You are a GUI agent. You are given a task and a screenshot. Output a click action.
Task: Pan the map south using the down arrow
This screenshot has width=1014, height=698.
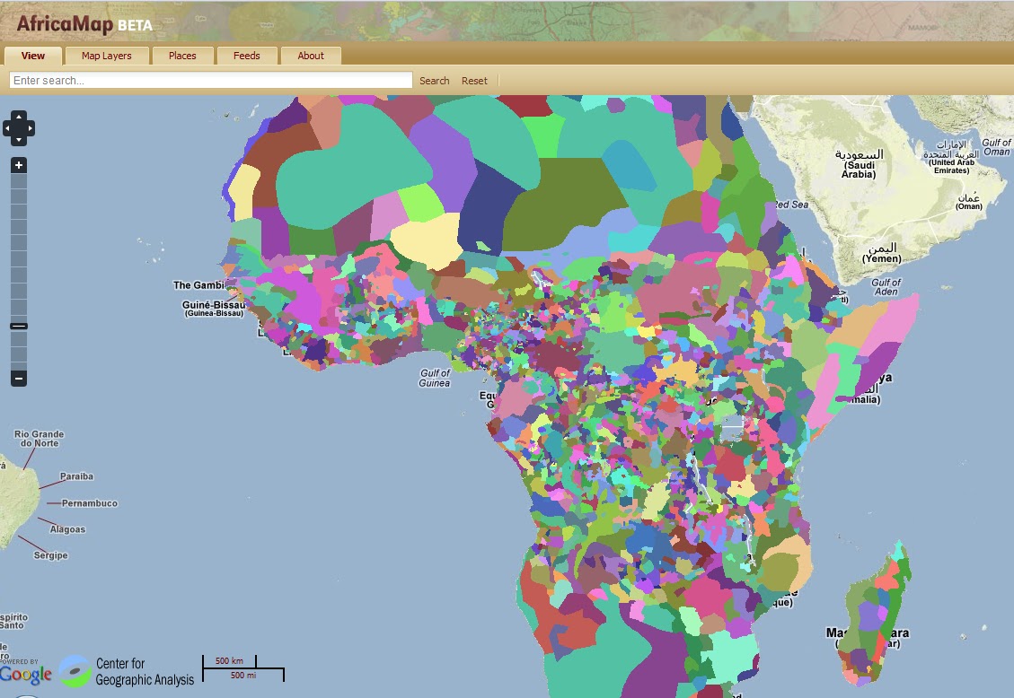(x=18, y=141)
